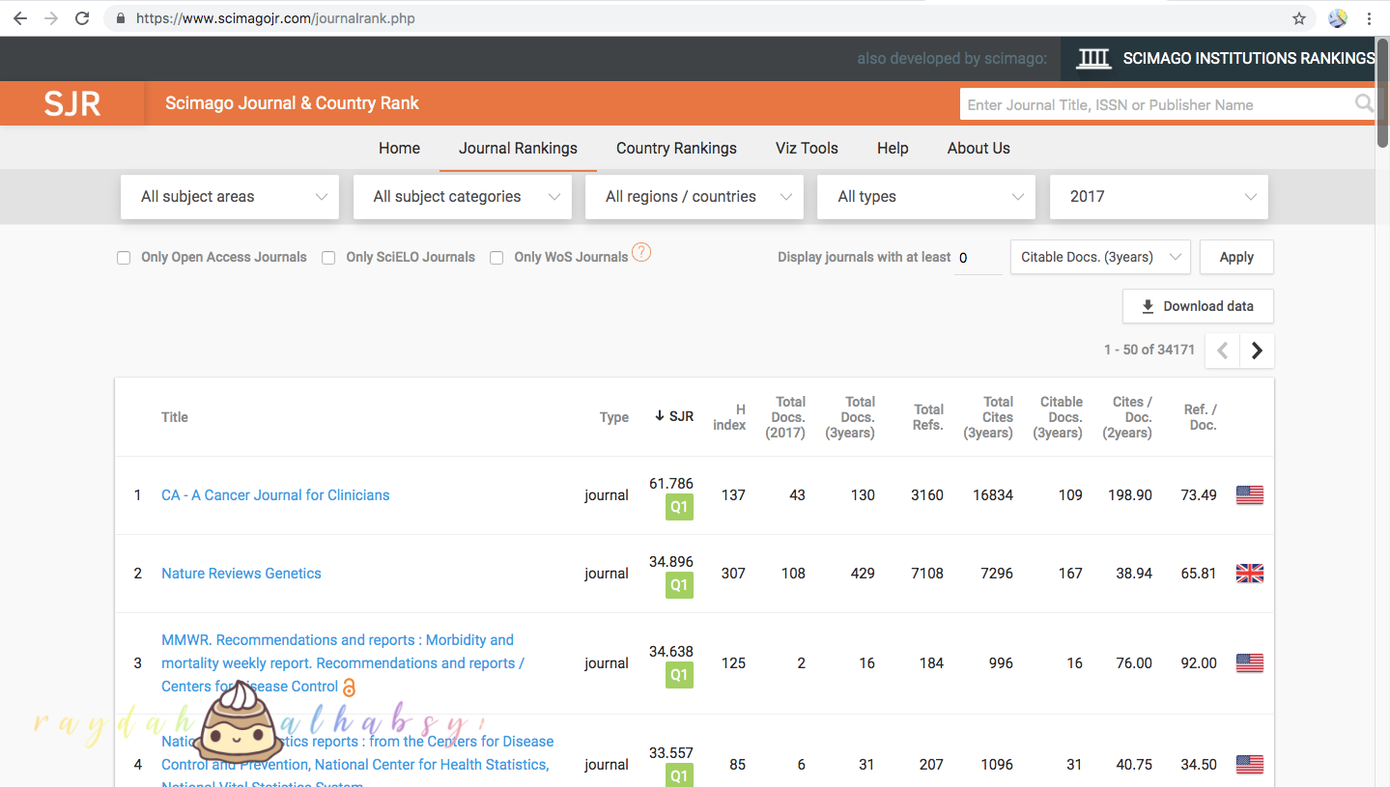
Task: Click the Type column header
Action: (x=614, y=417)
